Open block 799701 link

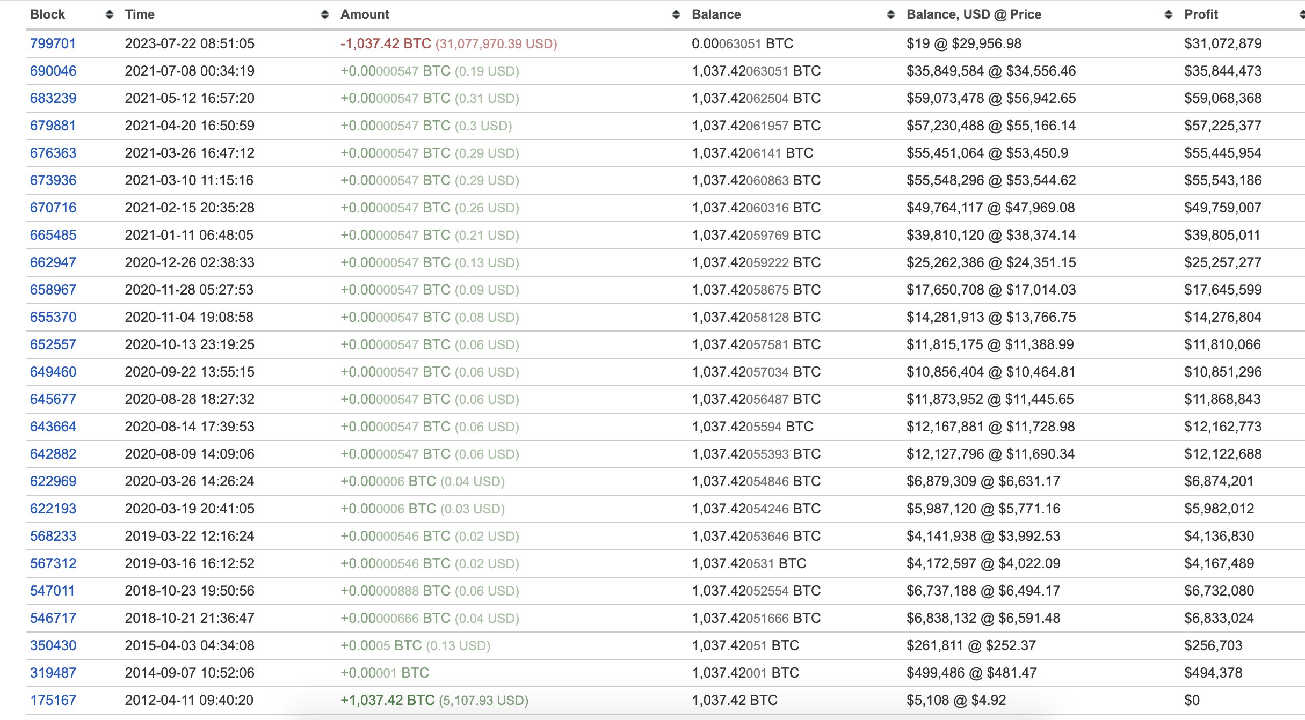pos(53,43)
